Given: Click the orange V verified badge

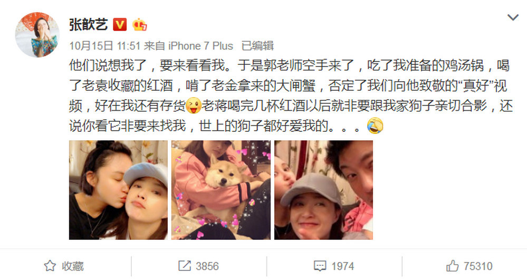Looking at the screenshot, I should pos(120,25).
